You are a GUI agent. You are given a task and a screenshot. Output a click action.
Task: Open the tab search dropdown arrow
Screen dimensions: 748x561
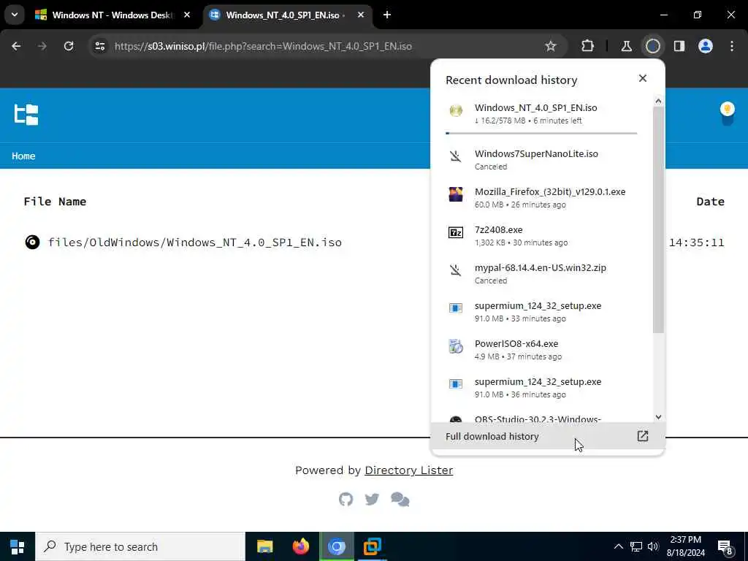click(15, 15)
